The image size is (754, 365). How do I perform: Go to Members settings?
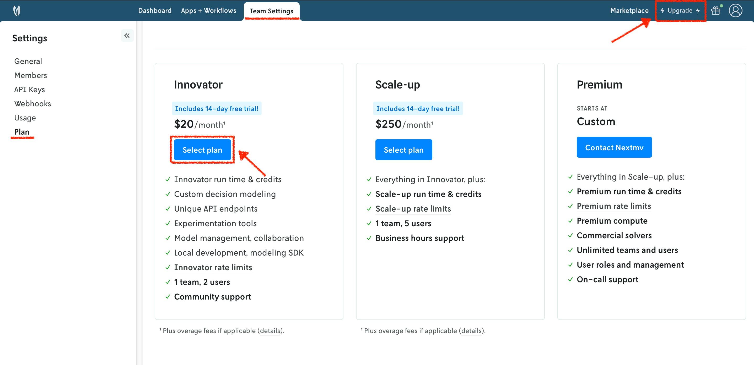pos(30,75)
